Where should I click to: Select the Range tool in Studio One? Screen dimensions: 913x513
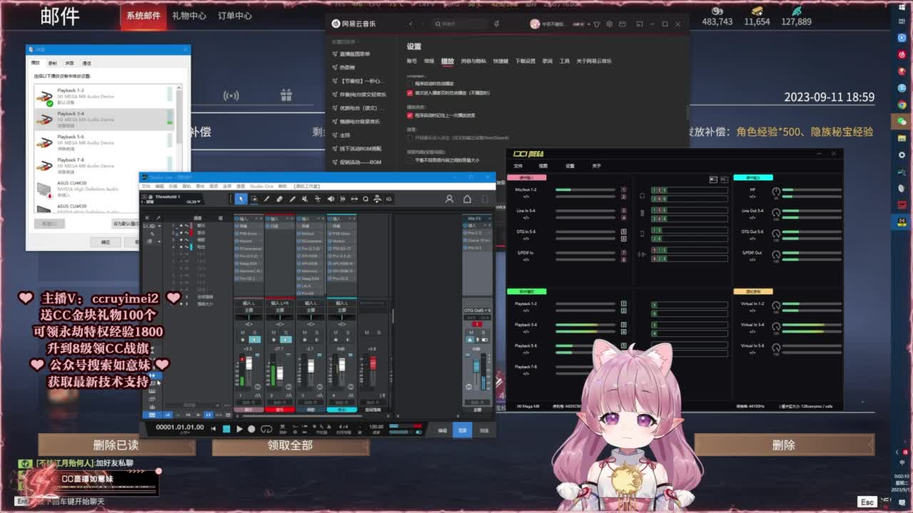(x=254, y=199)
